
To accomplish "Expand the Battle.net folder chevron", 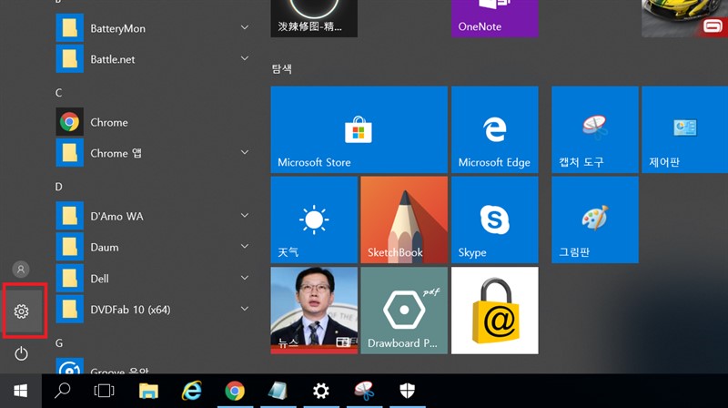I will tap(245, 58).
